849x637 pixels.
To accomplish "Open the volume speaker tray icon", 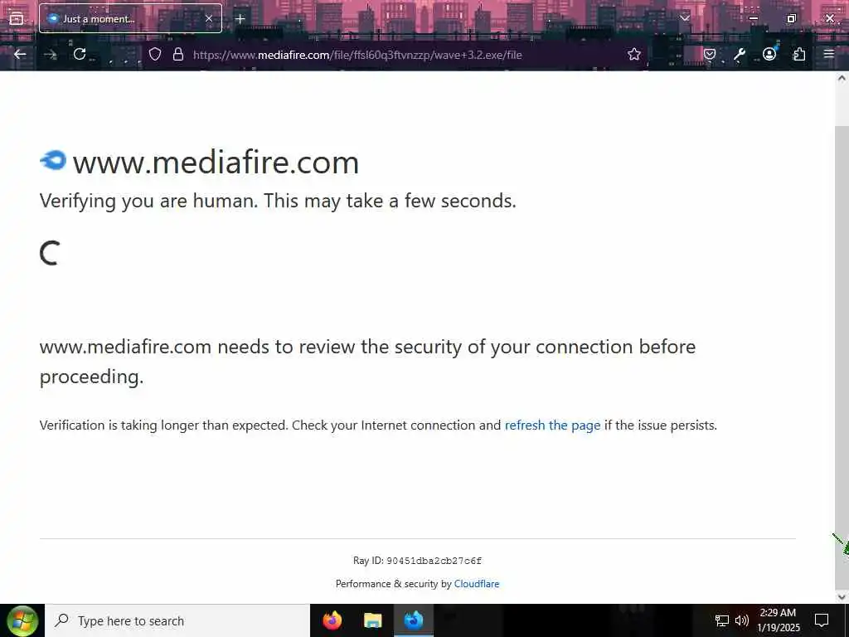I will (x=742, y=620).
